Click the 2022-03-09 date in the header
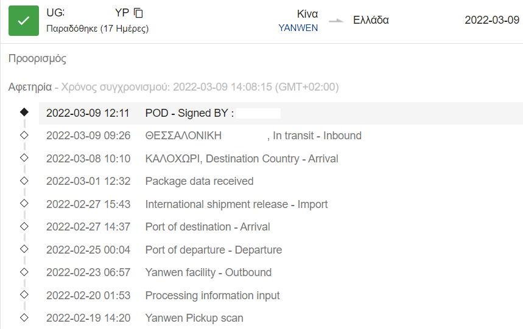 [492, 20]
